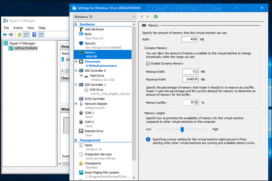
Task: Select the BIOS monitor icon
Action: click(x=81, y=34)
